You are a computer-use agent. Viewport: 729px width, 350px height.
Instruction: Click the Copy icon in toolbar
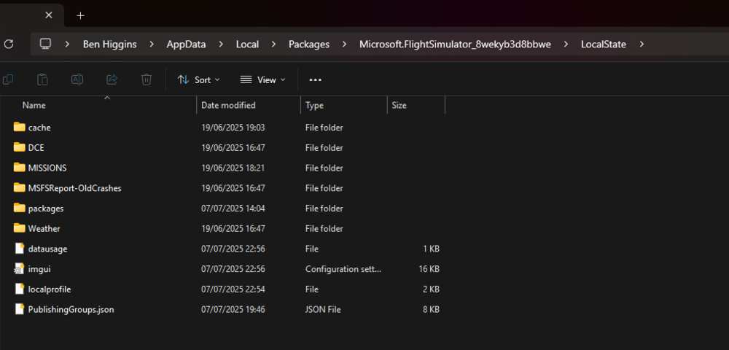(8, 79)
